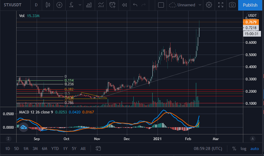Take a chart snapshot with the camera

pyautogui.click(x=232, y=5)
